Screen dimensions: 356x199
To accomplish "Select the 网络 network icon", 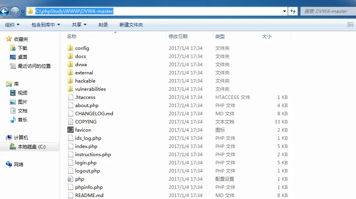I will point(9,164).
